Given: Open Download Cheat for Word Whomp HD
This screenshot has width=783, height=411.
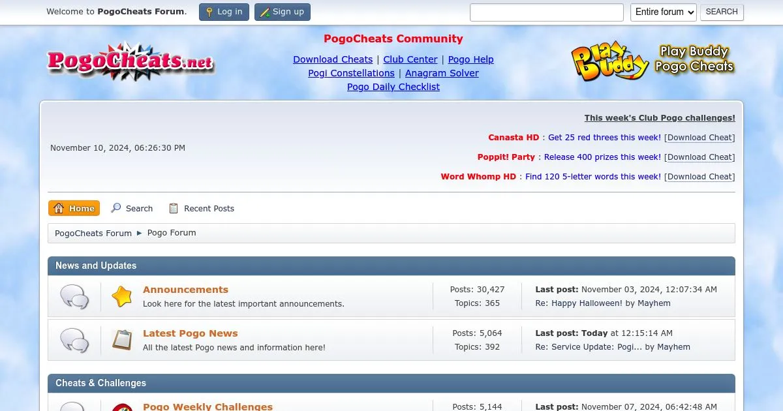Looking at the screenshot, I should [699, 177].
